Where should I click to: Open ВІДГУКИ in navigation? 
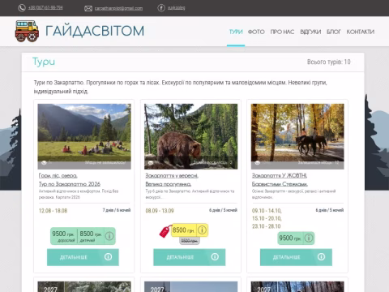310,32
